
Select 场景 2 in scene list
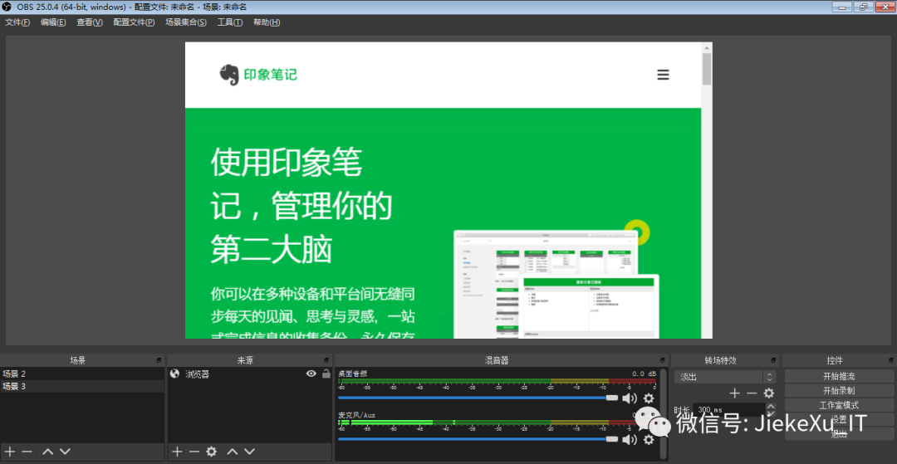pos(82,374)
